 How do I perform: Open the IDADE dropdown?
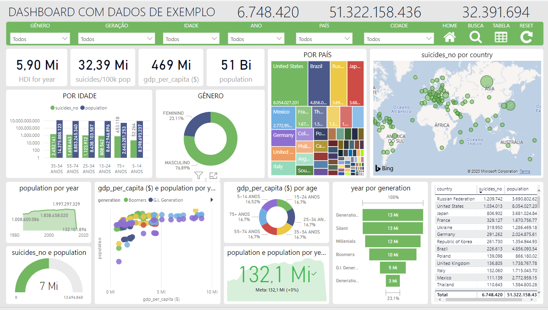191,39
